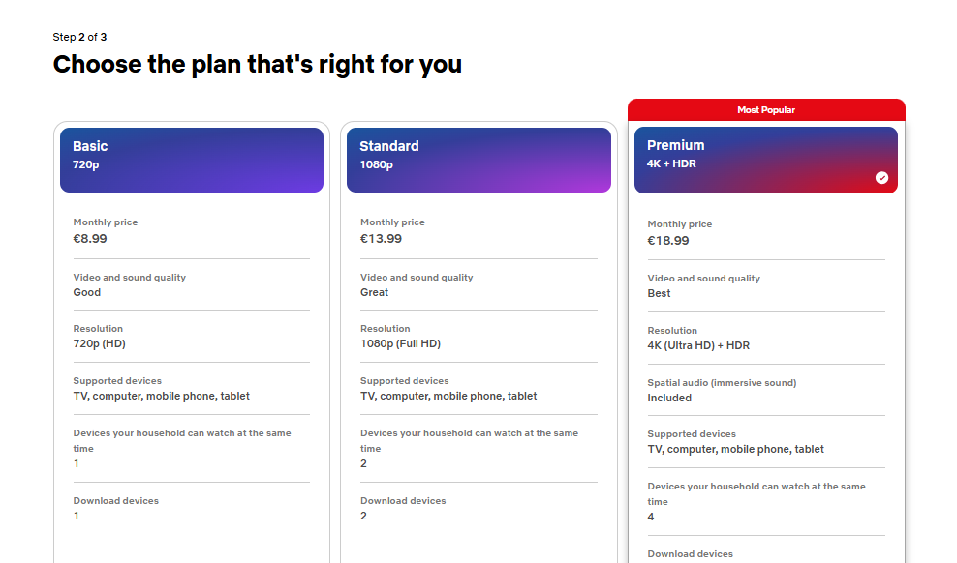Select the Standard 1080p plan header
Image resolution: width=957 pixels, height=563 pixels.
(478, 161)
